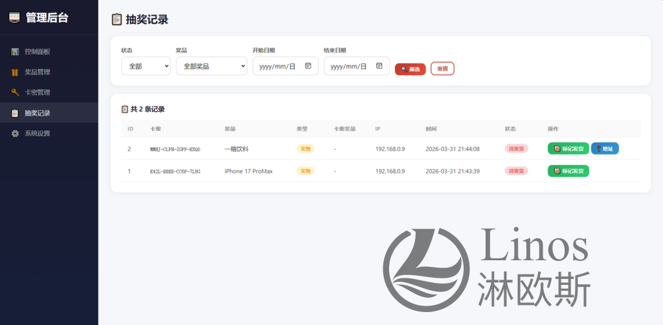Click the 管理后台 logo icon
Image resolution: width=663 pixels, height=325 pixels.
point(14,17)
